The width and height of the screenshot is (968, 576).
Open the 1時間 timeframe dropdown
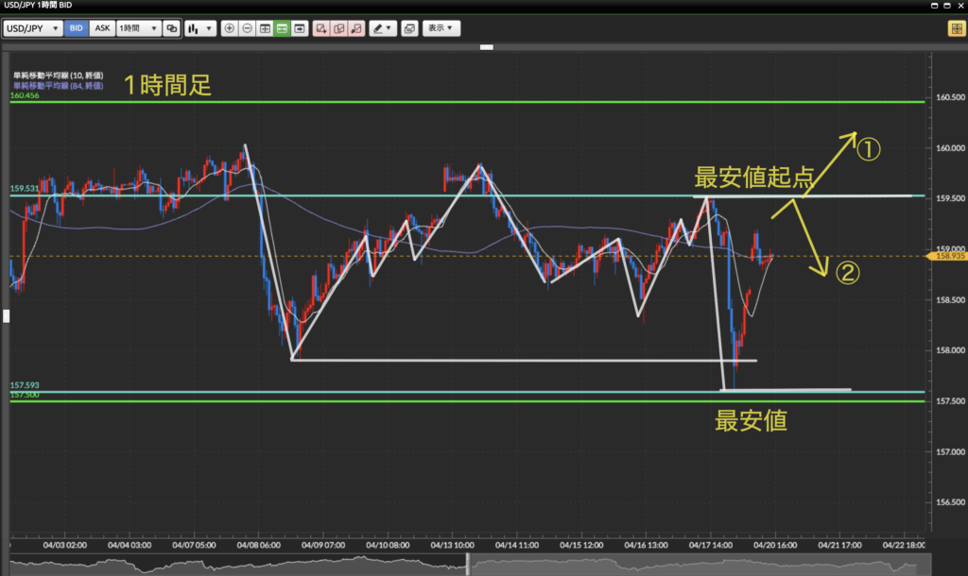[138, 28]
